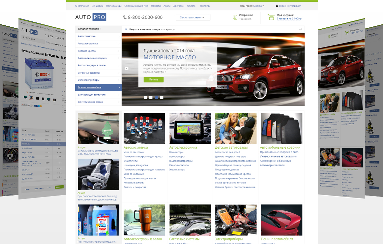Open the Свяжитесь с нами dropdown
The height and width of the screenshot is (244, 383).
193,17
